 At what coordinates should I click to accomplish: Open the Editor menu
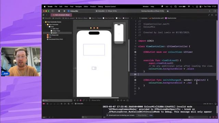point(86,6)
